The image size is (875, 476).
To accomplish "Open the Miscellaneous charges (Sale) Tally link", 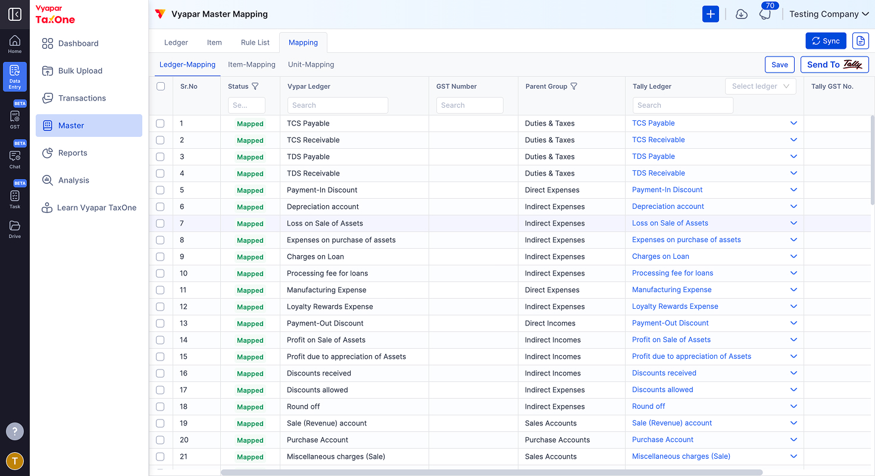I will (681, 456).
